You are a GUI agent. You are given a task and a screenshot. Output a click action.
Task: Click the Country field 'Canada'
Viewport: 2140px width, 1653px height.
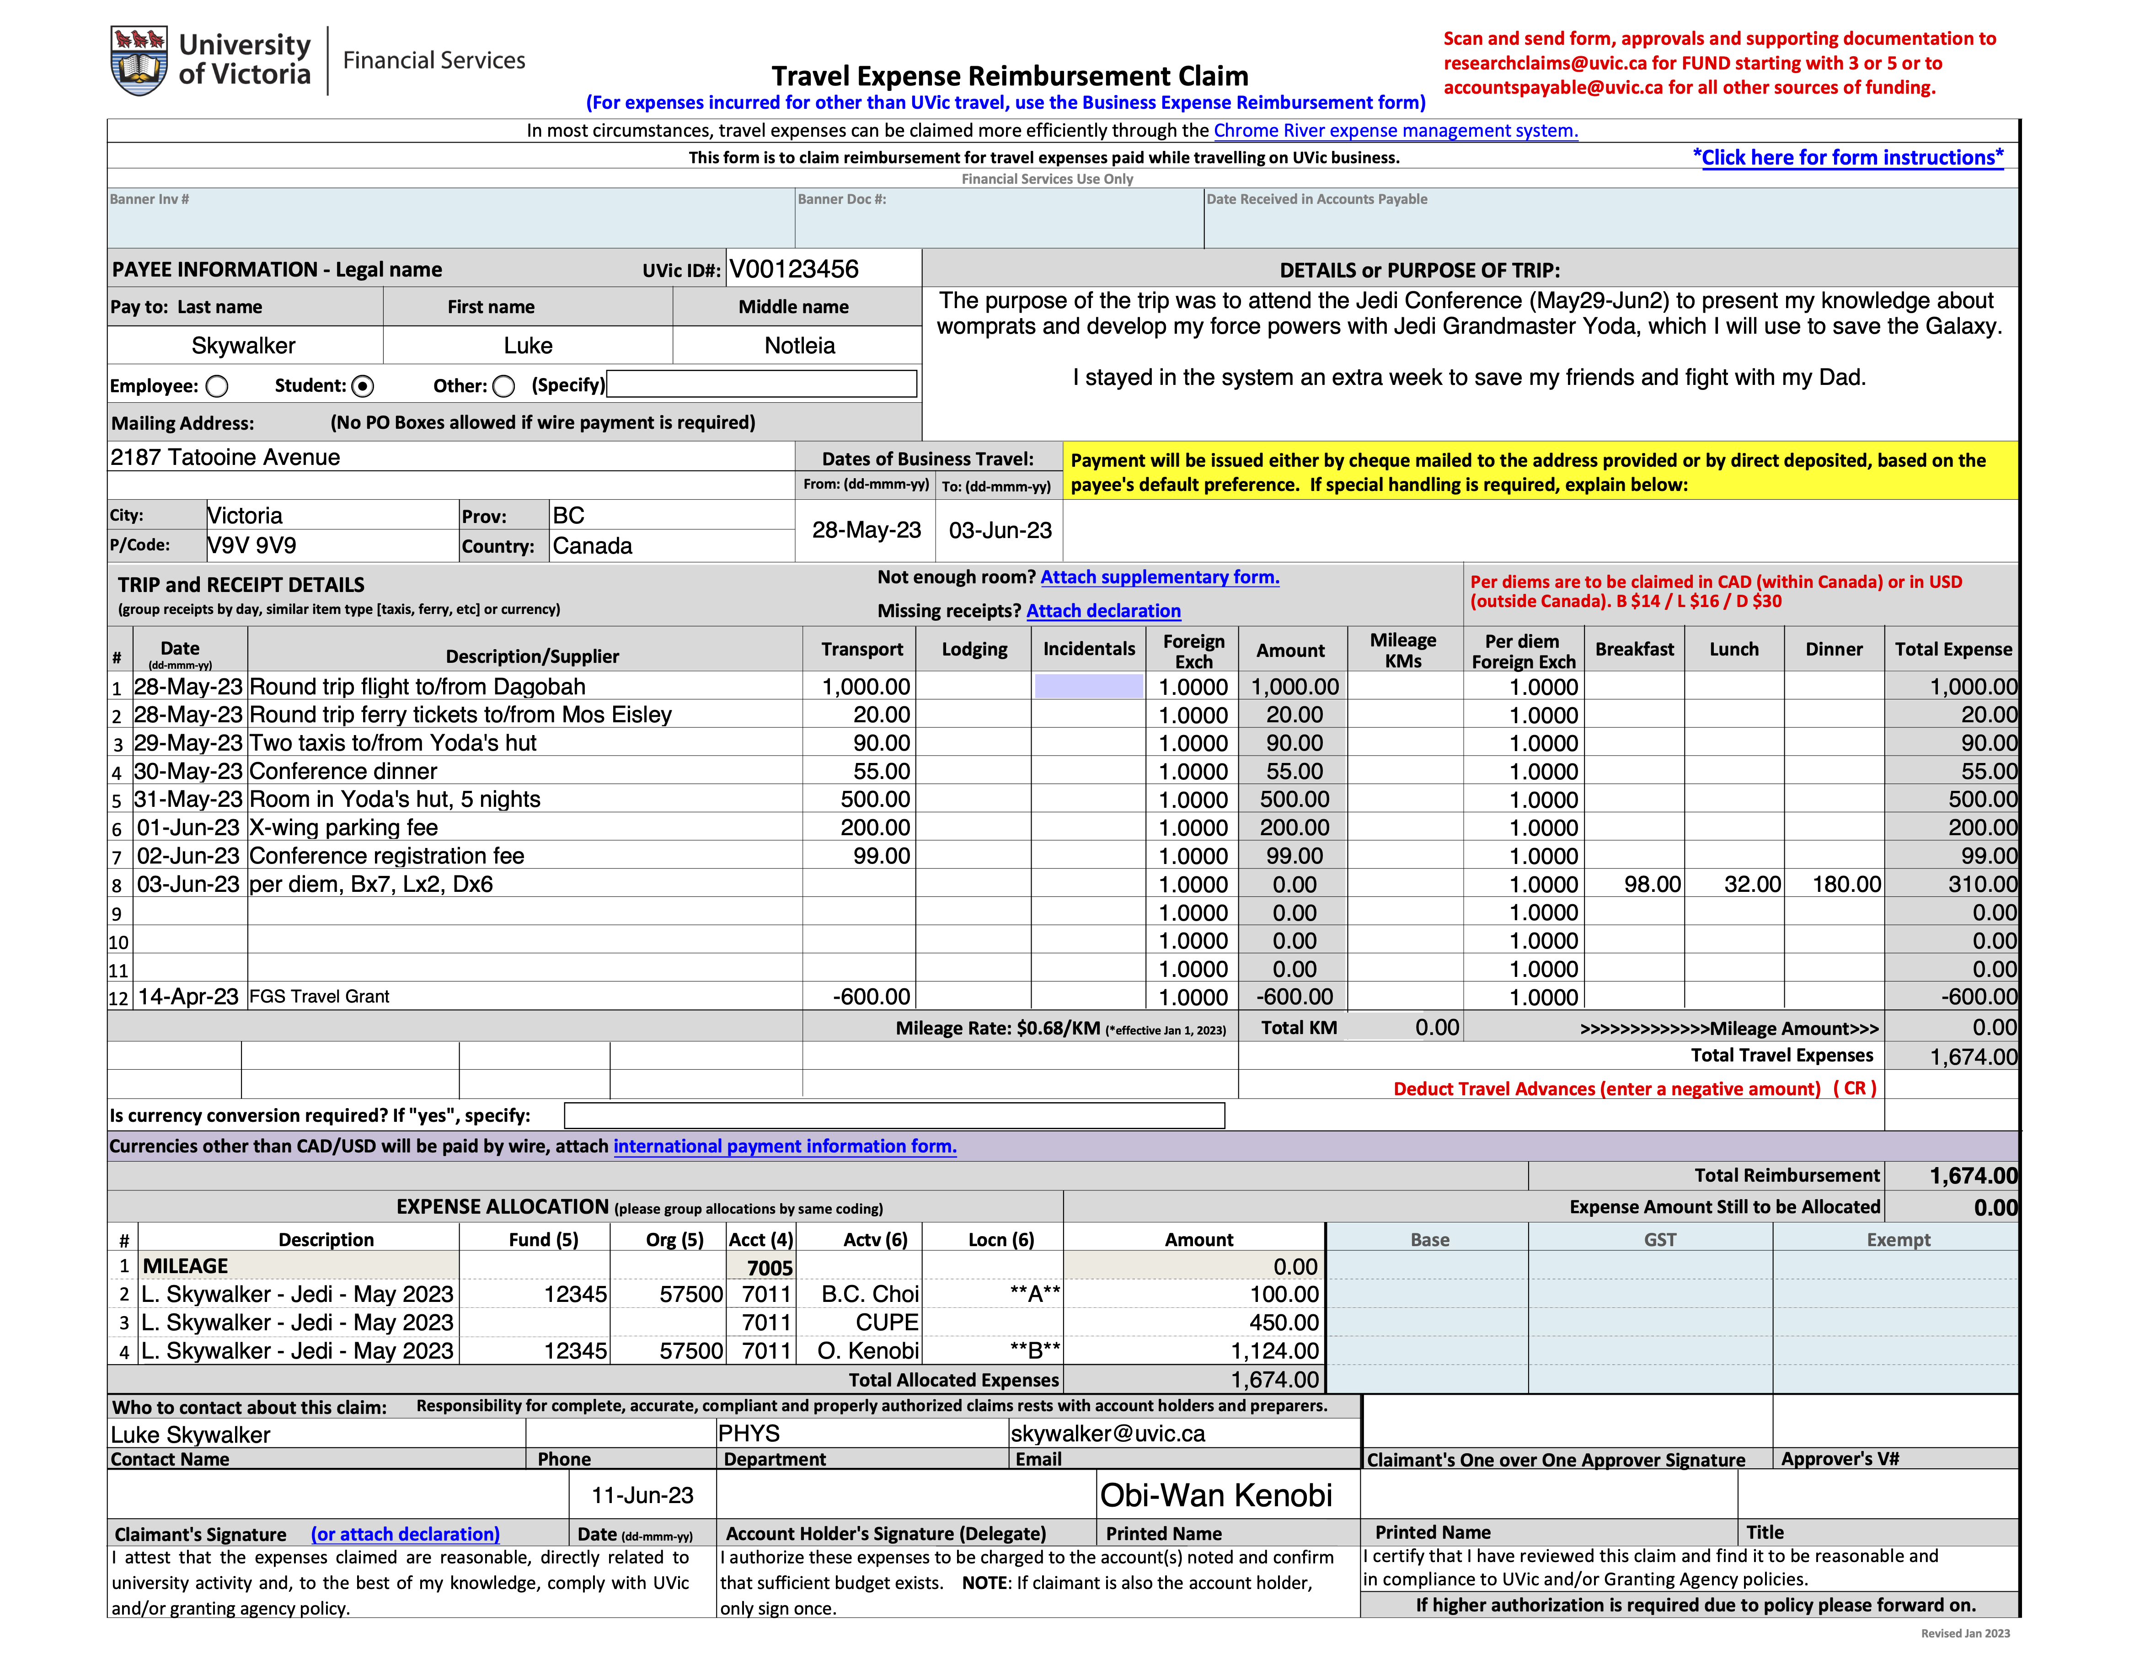(x=671, y=545)
